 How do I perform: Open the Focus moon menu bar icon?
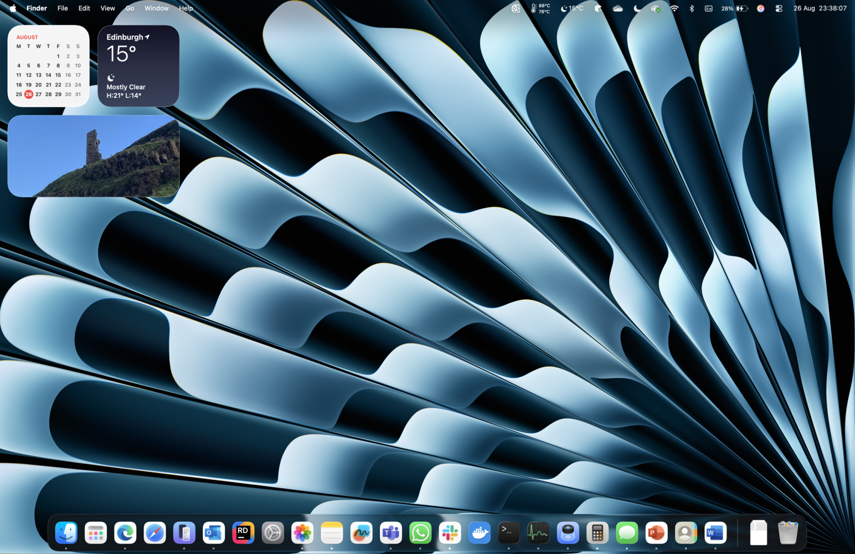click(637, 8)
